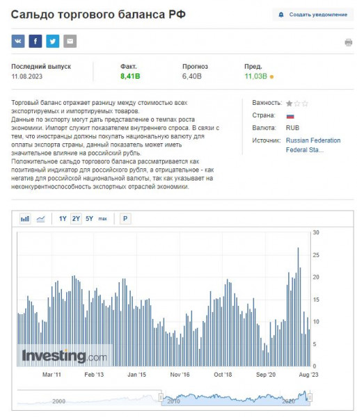This screenshot has width=357, height=417.
Task: Print the page via the printer icon
Action: [349, 42]
